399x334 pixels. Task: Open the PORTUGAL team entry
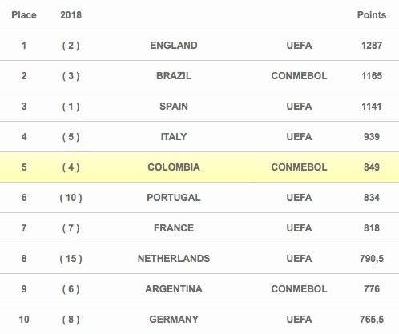(174, 198)
